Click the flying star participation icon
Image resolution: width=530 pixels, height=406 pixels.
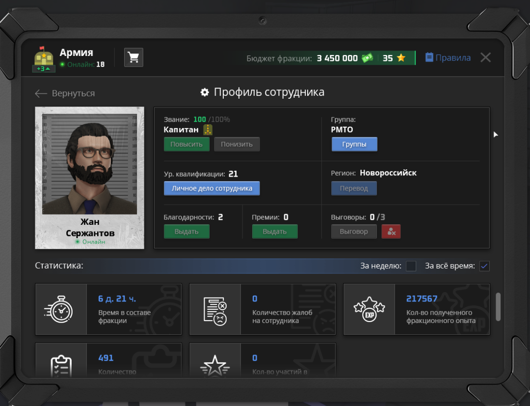tap(215, 366)
